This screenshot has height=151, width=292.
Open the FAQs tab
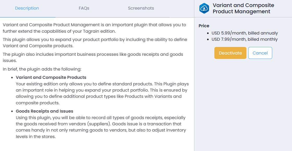84,8
